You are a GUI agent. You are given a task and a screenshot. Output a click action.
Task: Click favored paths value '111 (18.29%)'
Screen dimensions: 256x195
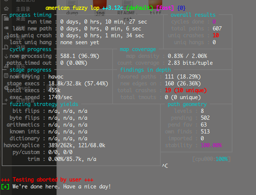pyautogui.click(x=183, y=77)
